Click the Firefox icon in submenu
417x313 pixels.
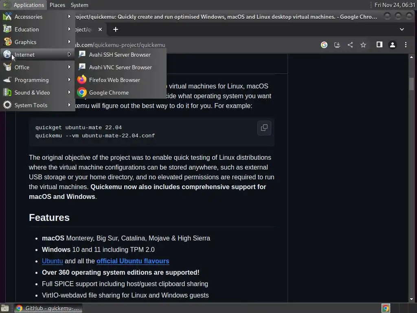point(82,79)
